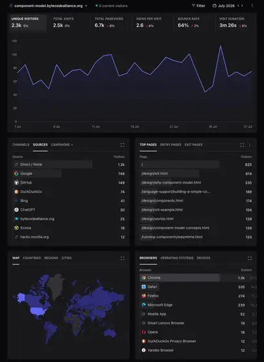Click the Opera browser icon
The height and width of the screenshot is (362, 264).
pyautogui.click(x=144, y=332)
